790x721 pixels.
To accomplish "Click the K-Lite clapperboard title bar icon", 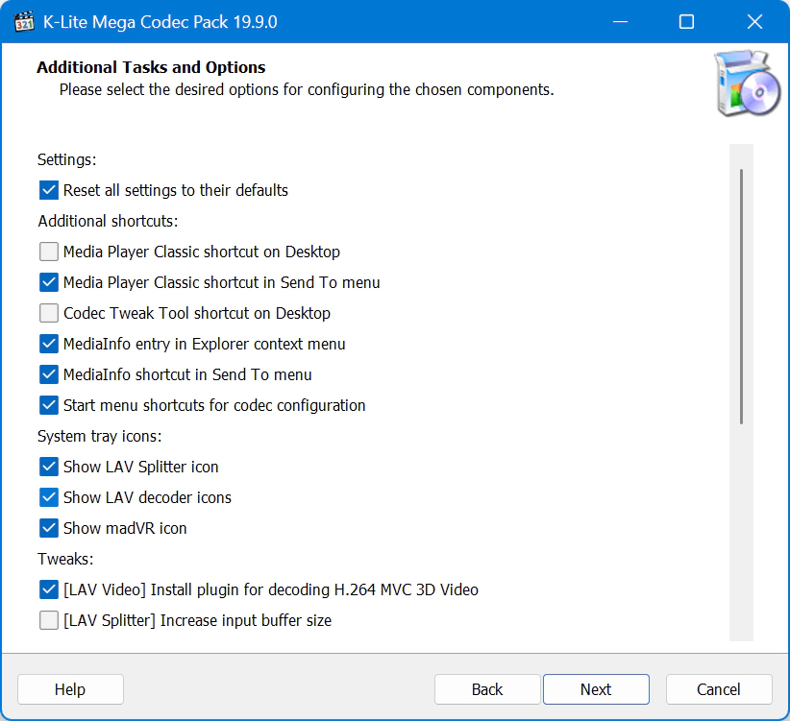I will (x=24, y=22).
